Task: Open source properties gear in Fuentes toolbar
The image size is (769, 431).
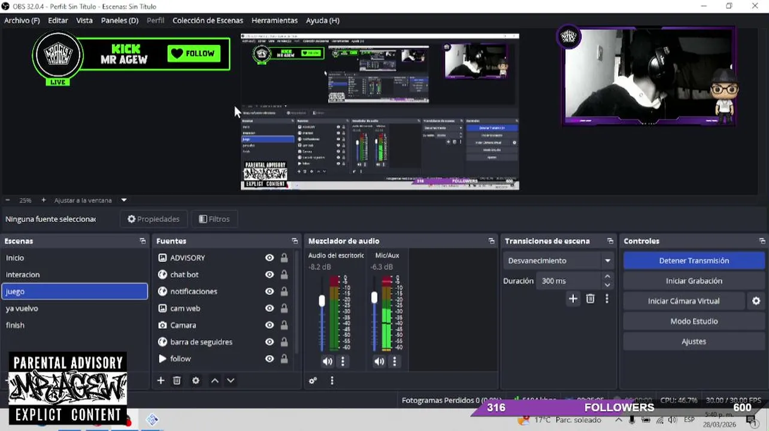Action: point(196,381)
